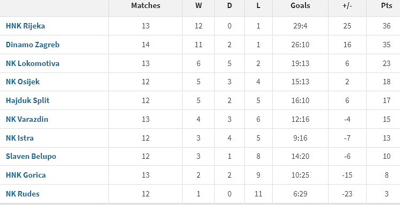Open the NK Osijek team page
This screenshot has width=400, height=205.
click(23, 82)
